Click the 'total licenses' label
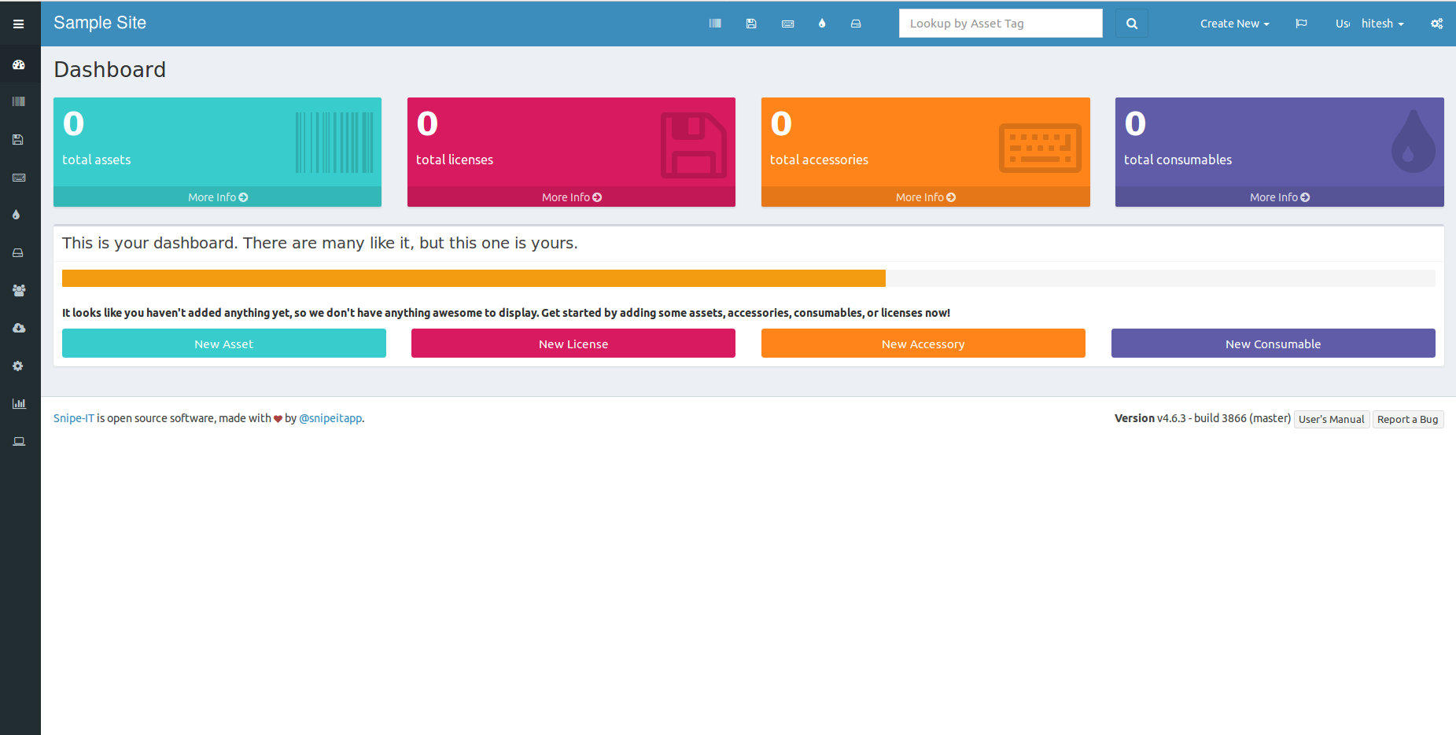 [x=455, y=160]
